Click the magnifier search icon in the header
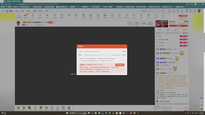The image size is (205, 115). [x=163, y=11]
